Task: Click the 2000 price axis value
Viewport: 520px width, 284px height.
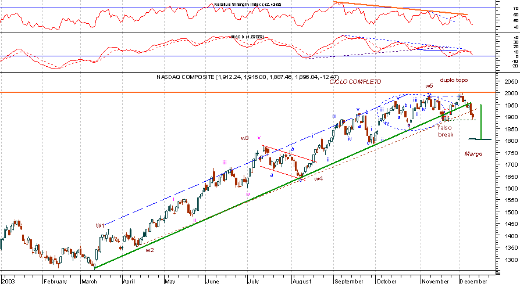Action: pos(512,94)
